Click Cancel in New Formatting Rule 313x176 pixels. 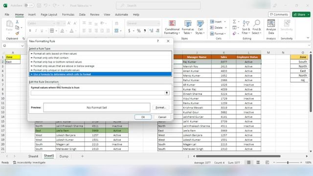[x=162, y=117]
